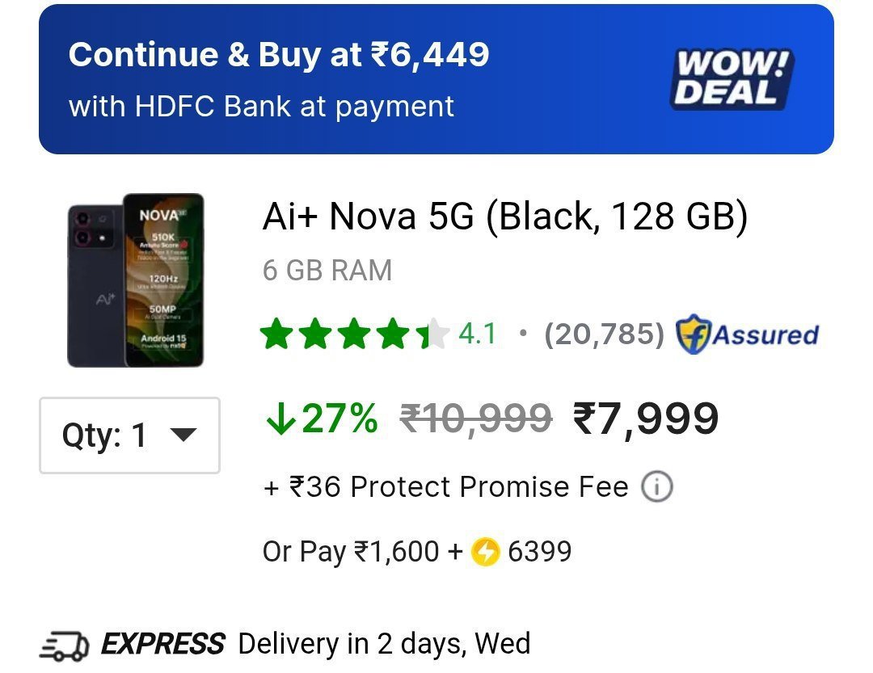Image resolution: width=873 pixels, height=673 pixels.
Task: Click the struck-through ₹10,999 original price
Action: click(476, 419)
